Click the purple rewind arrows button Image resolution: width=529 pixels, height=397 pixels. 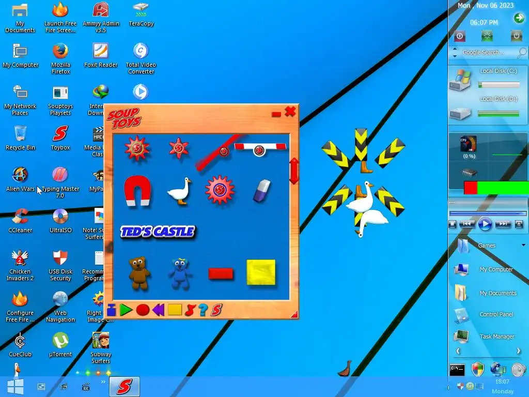click(x=159, y=310)
